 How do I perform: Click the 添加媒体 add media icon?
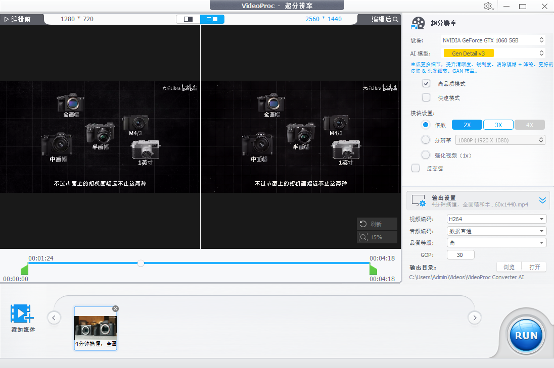point(22,316)
